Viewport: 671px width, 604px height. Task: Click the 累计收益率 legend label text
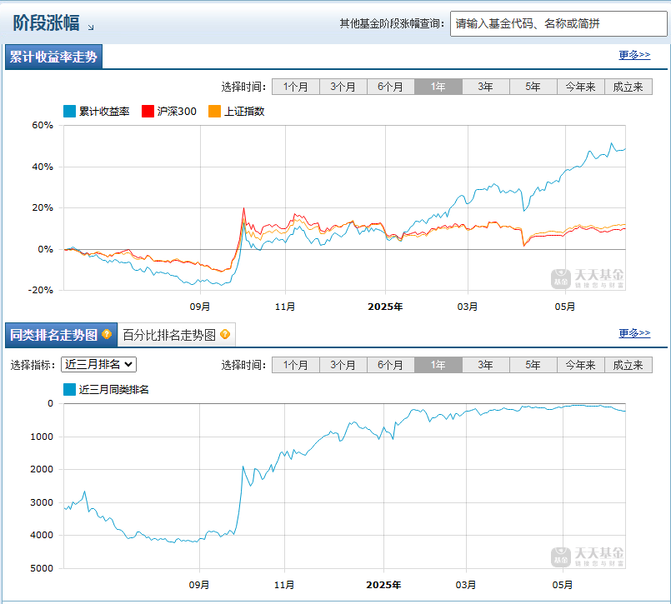tap(104, 111)
